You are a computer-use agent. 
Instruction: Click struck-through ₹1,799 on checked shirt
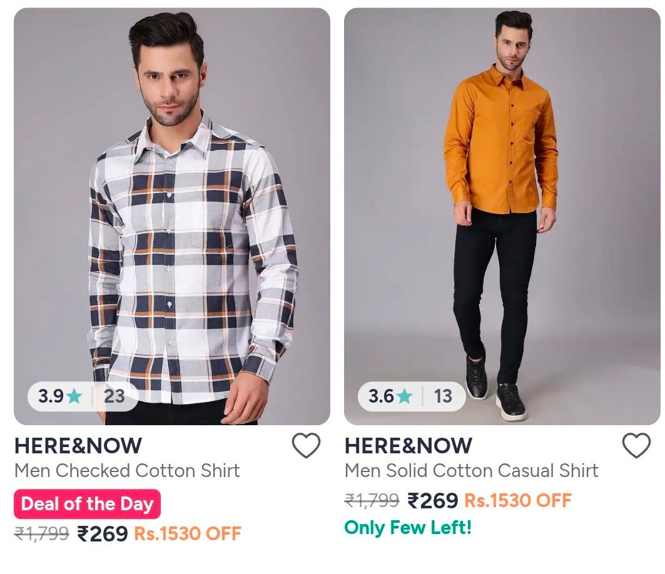[x=41, y=534]
